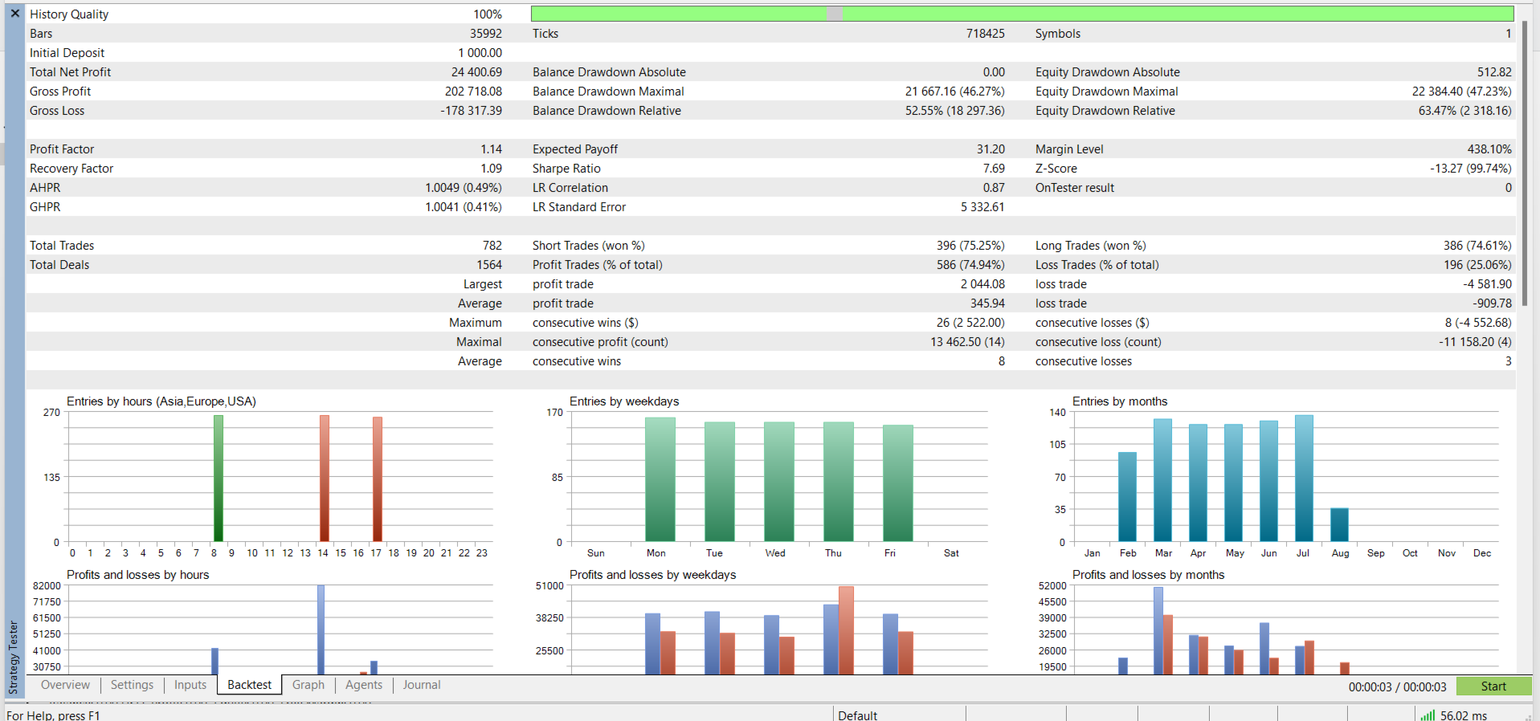Switch to the Settings tab
This screenshot has height=721, width=1540.
132,685
